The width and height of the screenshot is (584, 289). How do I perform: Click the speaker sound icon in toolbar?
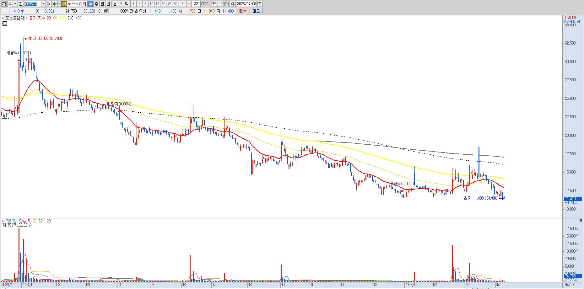(x=55, y=4)
